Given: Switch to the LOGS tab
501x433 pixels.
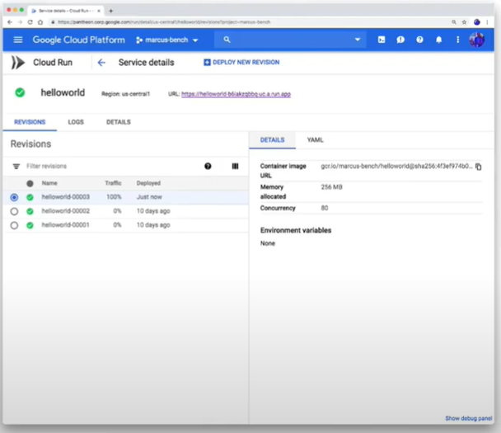Looking at the screenshot, I should (x=76, y=122).
